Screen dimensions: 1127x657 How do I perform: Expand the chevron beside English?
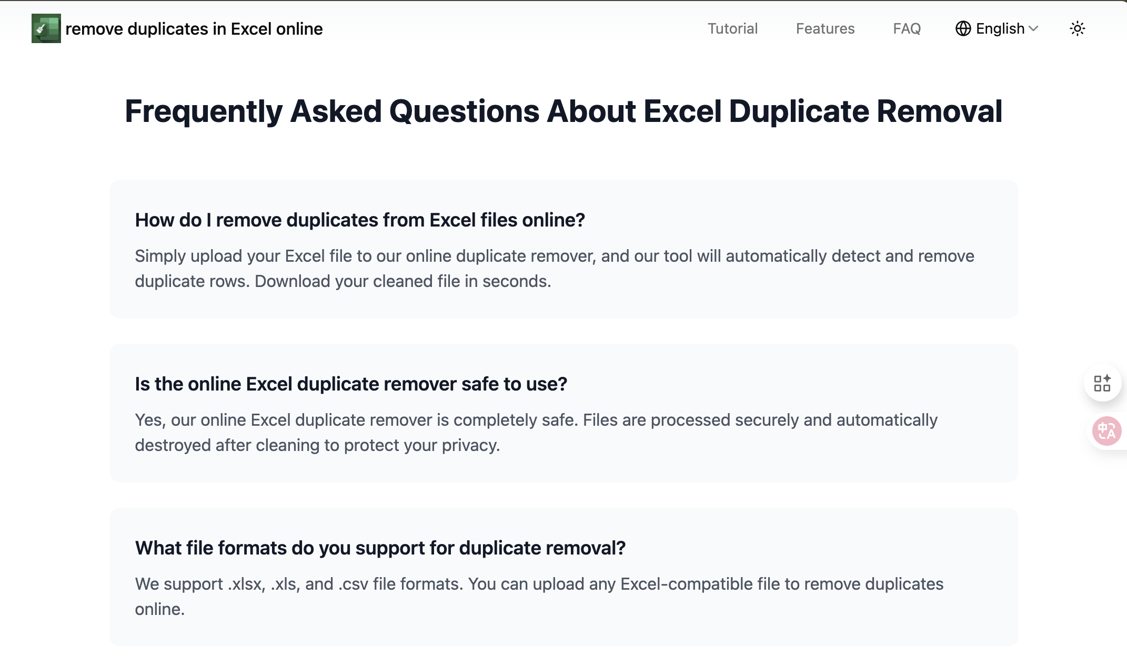click(x=1033, y=29)
